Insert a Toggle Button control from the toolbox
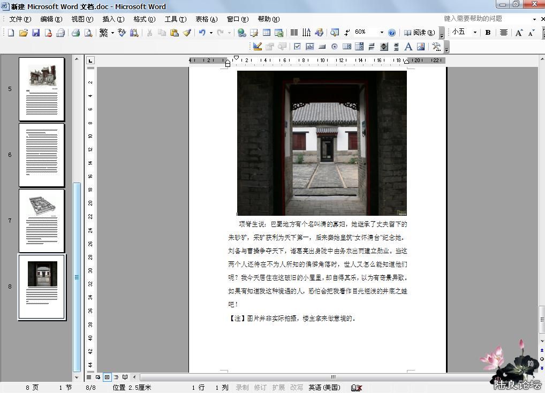This screenshot has height=393, width=545. click(x=372, y=47)
